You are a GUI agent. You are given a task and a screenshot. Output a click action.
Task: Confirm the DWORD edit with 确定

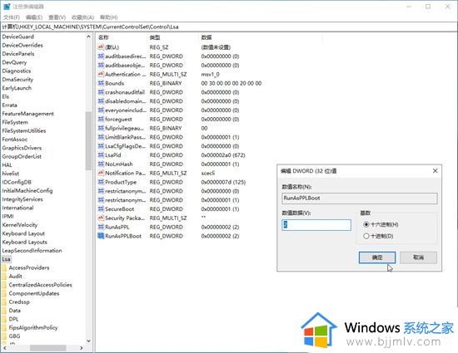pyautogui.click(x=377, y=257)
